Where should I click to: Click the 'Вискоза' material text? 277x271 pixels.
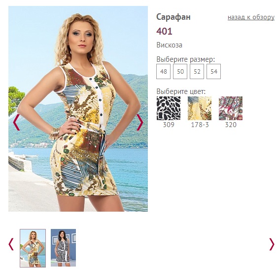coord(169,45)
